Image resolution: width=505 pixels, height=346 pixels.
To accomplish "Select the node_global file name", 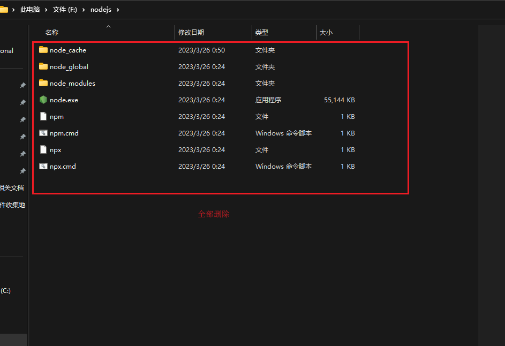I will [x=69, y=67].
